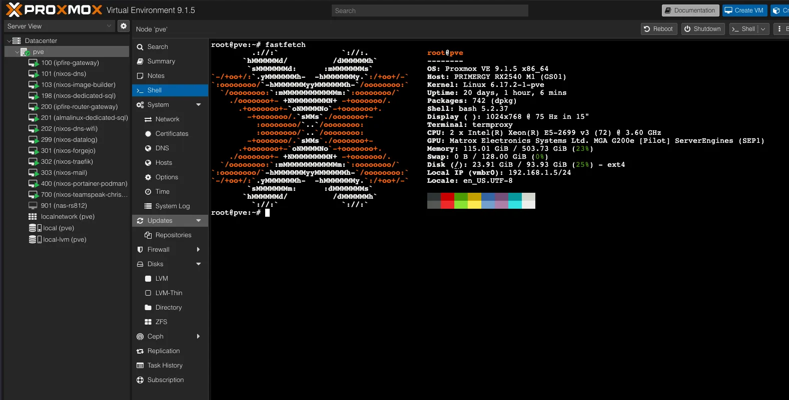Click the Replication icon in the sidebar
The height and width of the screenshot is (400, 789).
coord(140,351)
